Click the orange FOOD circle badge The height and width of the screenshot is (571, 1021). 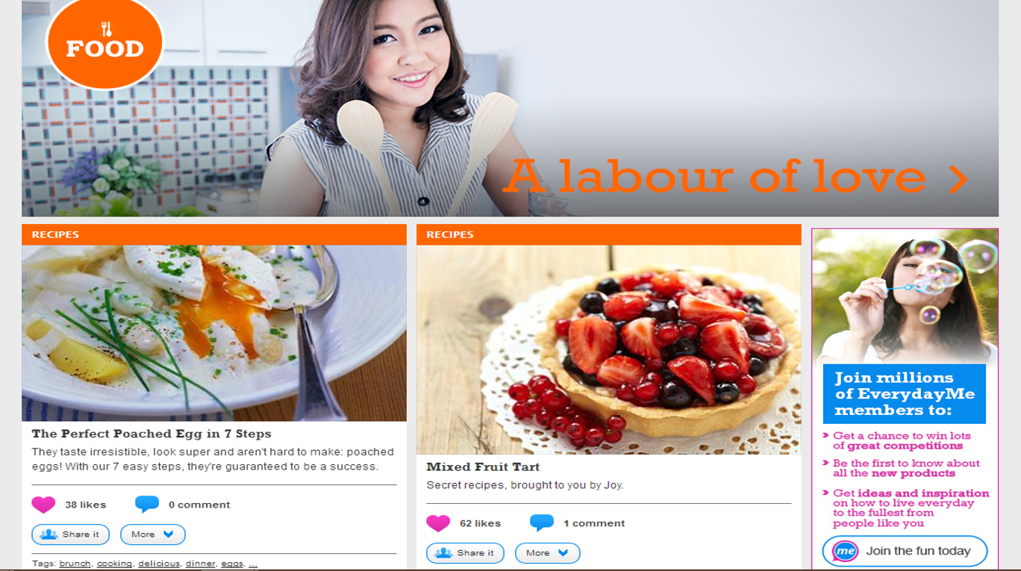point(104,43)
